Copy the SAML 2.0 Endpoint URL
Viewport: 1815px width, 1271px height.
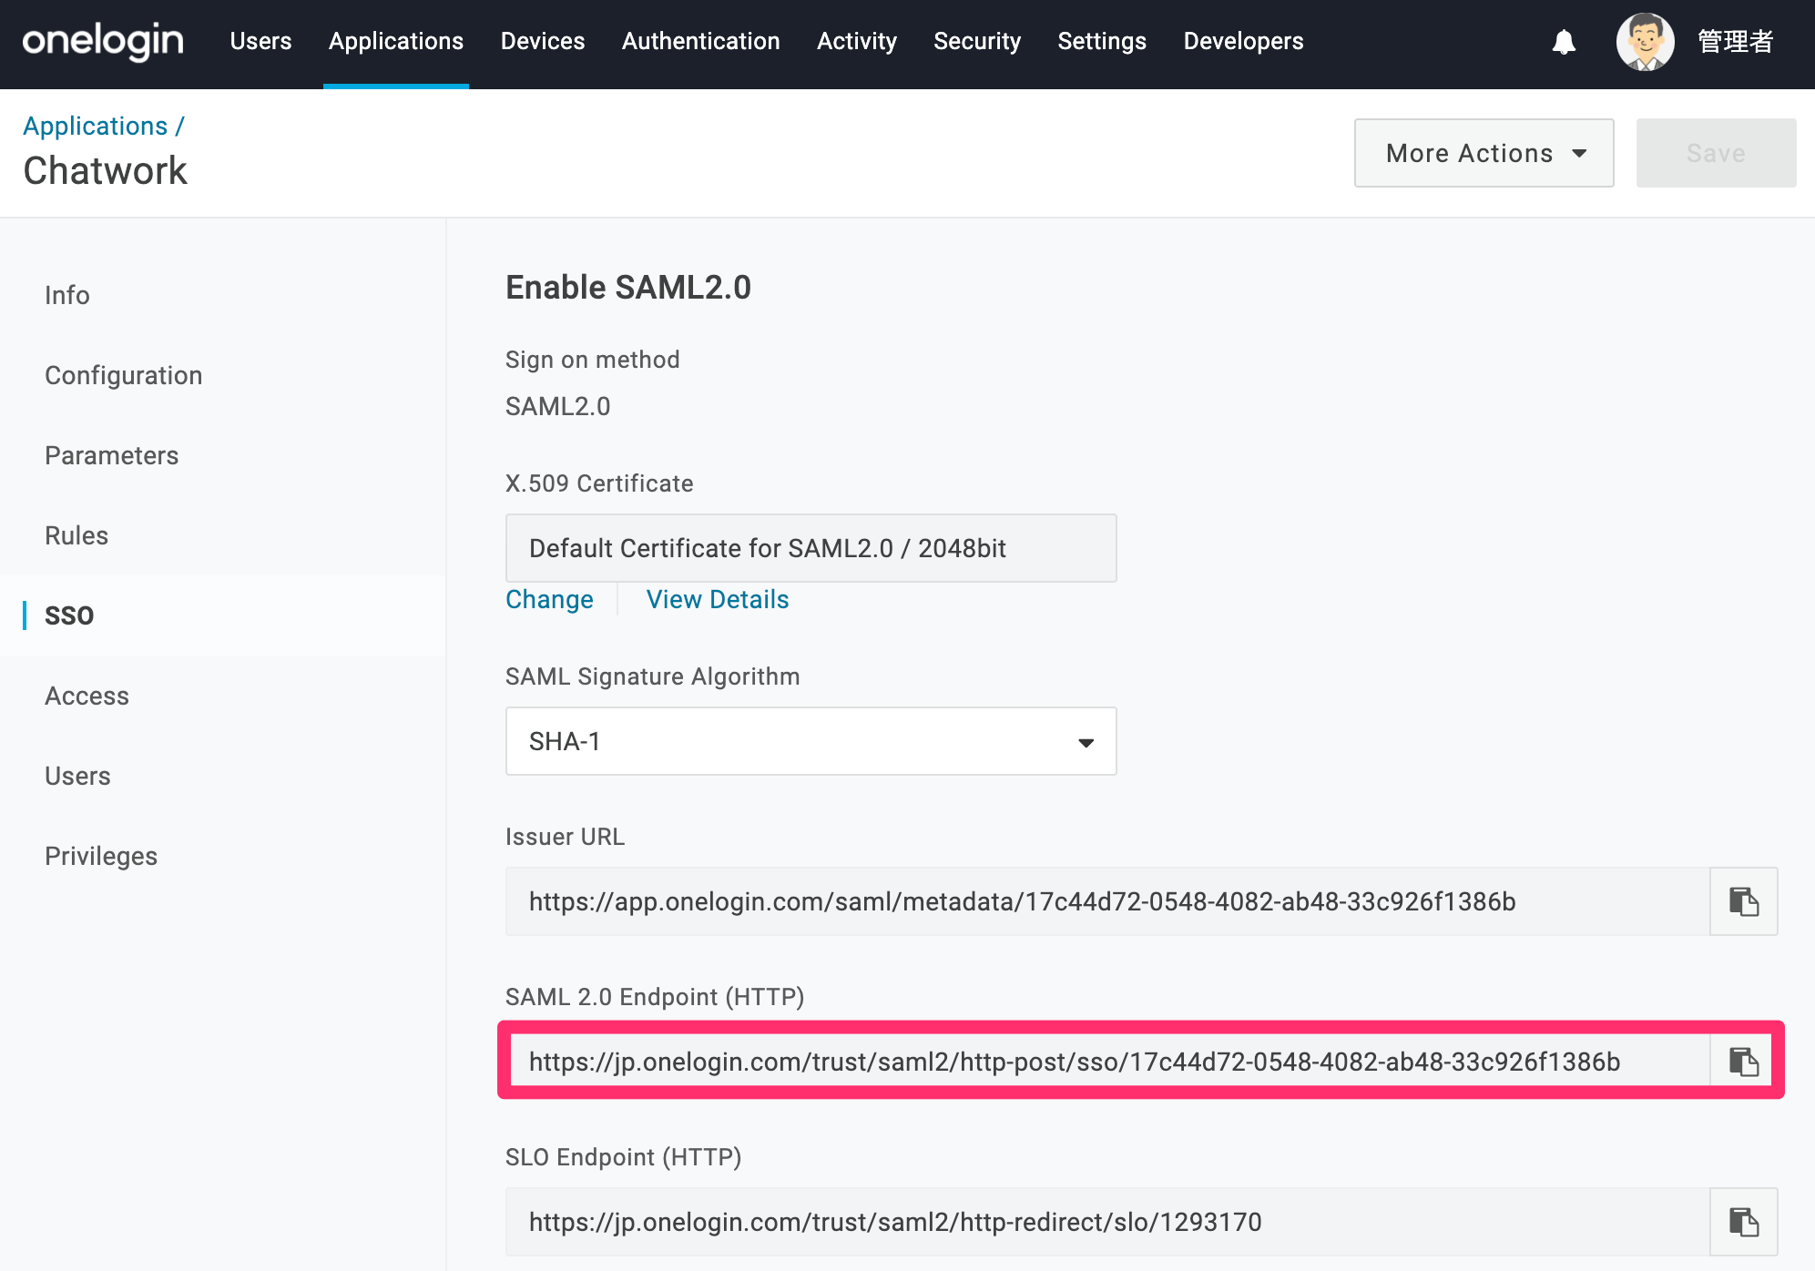(x=1743, y=1062)
